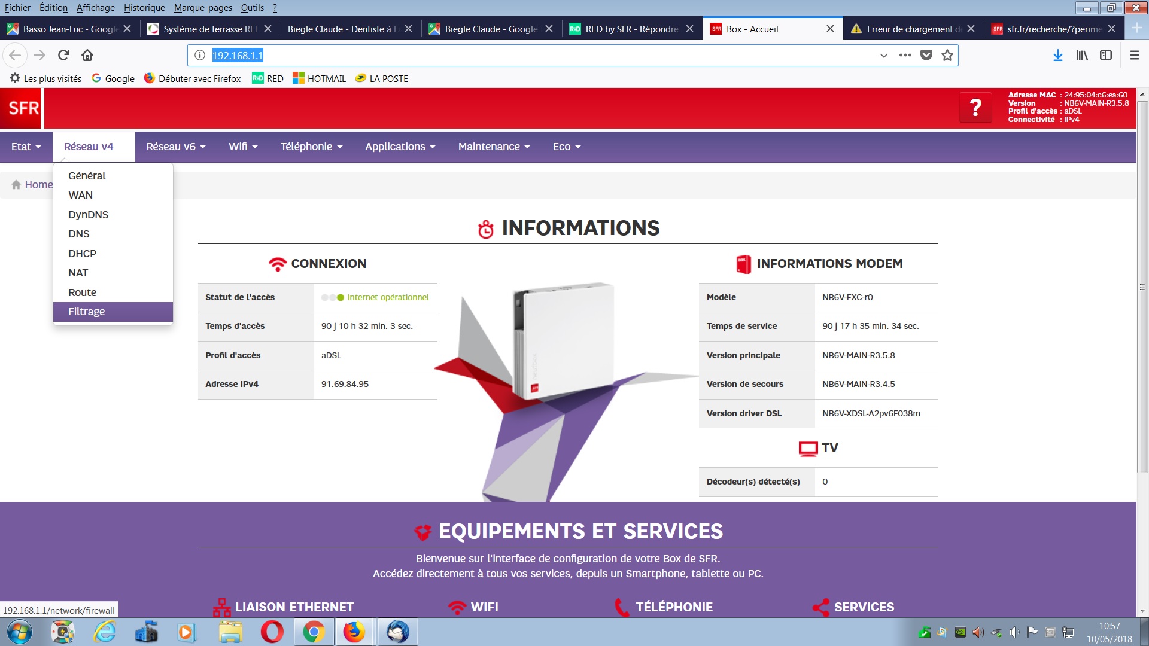1149x646 pixels.
Task: Switch to sfr.fr/recherche tab
Action: pyautogui.click(x=1054, y=29)
